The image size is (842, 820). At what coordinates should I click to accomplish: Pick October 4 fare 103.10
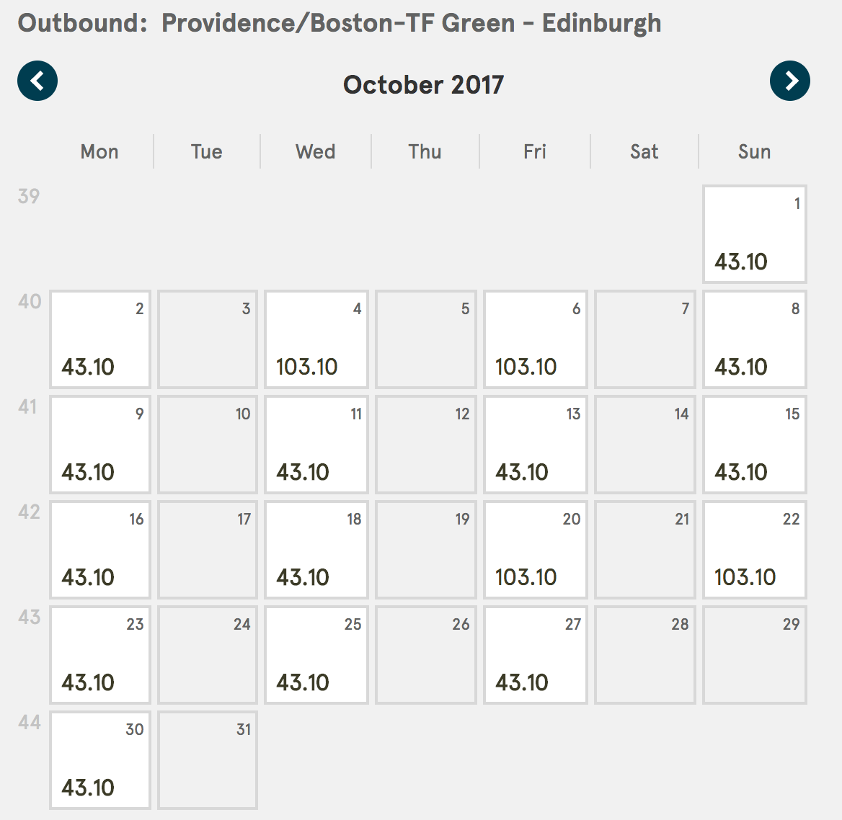316,339
